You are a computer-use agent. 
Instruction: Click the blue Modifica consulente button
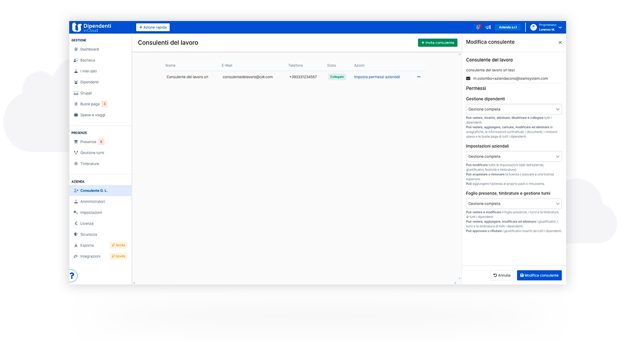point(539,276)
